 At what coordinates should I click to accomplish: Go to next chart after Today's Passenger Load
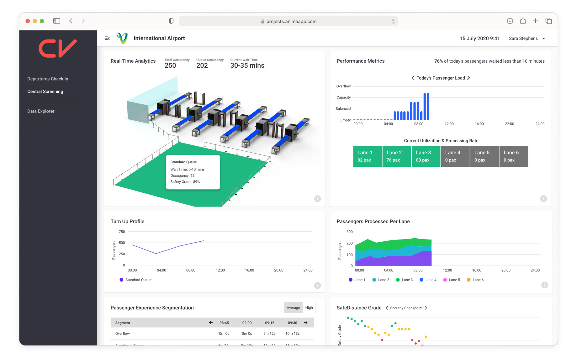click(468, 78)
